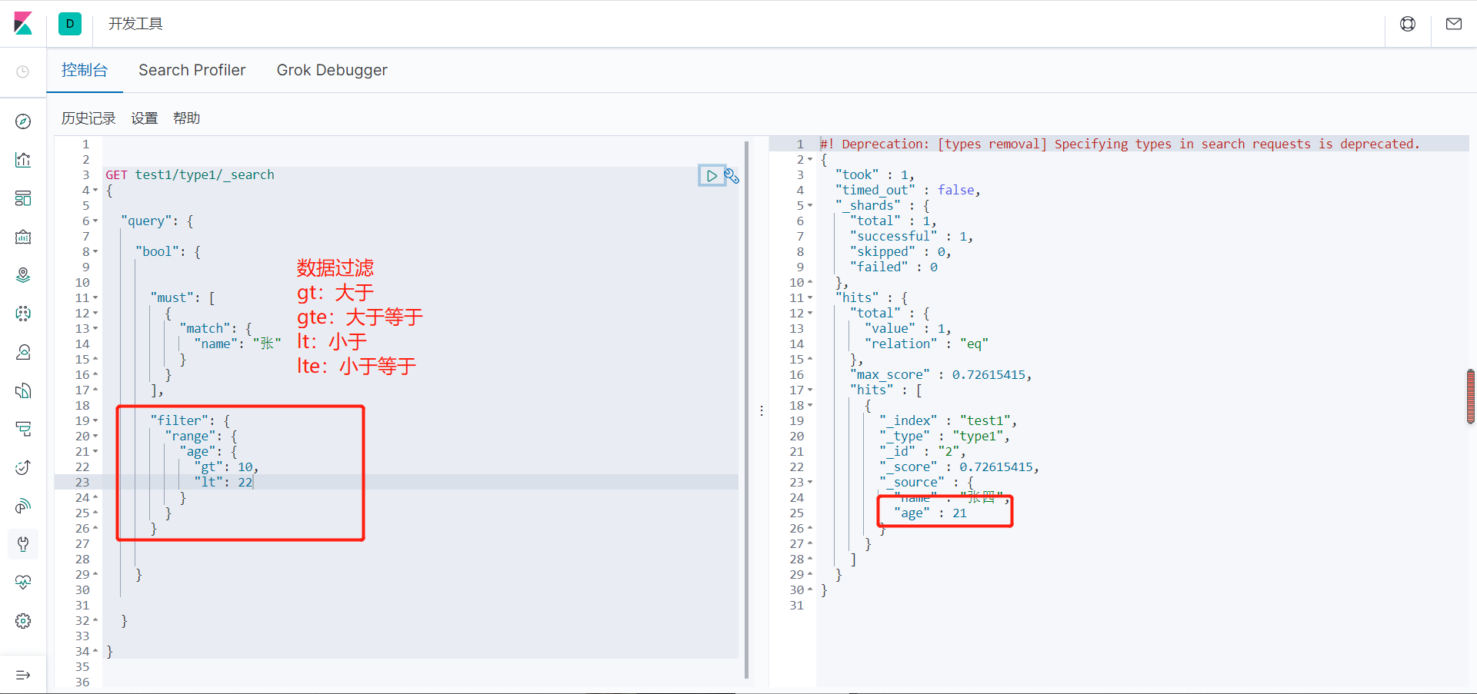This screenshot has height=694, width=1477.
Task: Click "timed_out" : false in response
Action: (908, 191)
